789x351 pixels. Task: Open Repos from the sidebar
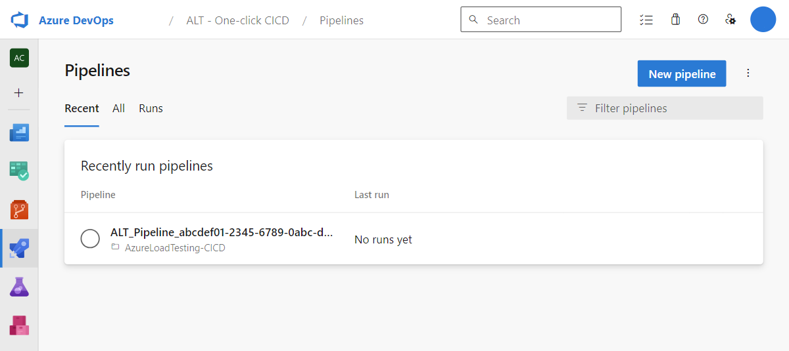[x=19, y=210]
